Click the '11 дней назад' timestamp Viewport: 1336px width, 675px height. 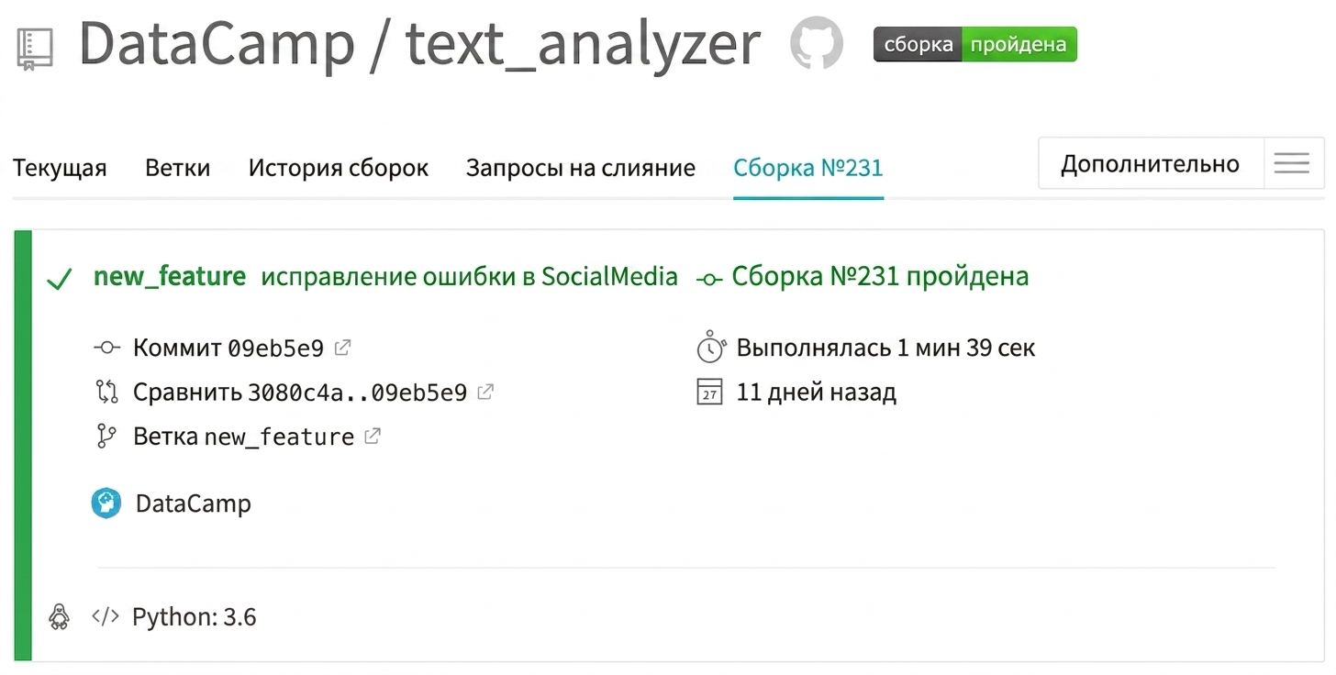(817, 393)
